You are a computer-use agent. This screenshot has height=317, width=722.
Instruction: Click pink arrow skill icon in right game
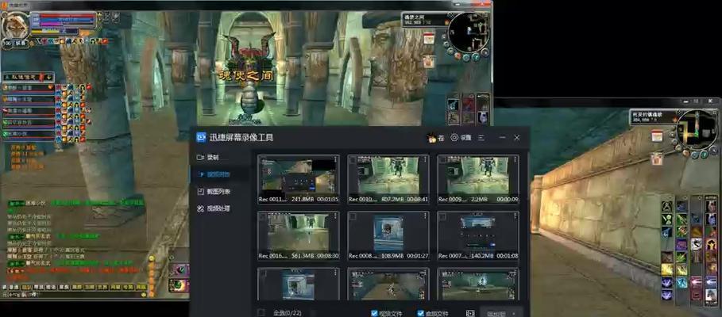tap(697, 281)
